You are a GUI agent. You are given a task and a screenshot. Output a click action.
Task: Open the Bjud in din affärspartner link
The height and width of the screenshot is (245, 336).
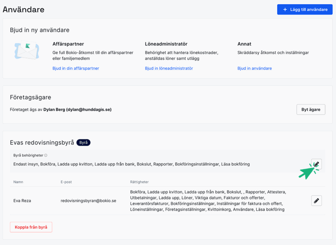tap(75, 68)
